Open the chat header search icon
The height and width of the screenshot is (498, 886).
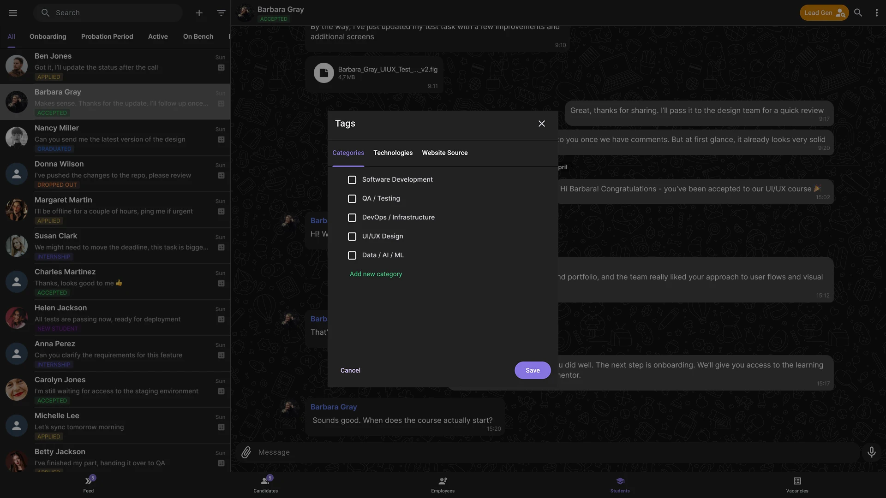(858, 13)
